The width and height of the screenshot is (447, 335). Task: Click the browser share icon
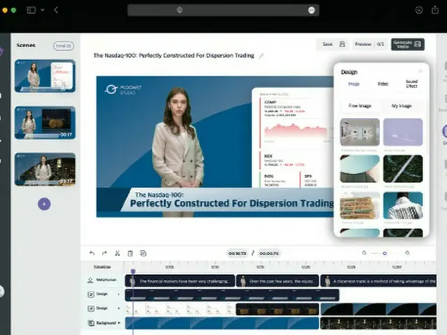434,10
